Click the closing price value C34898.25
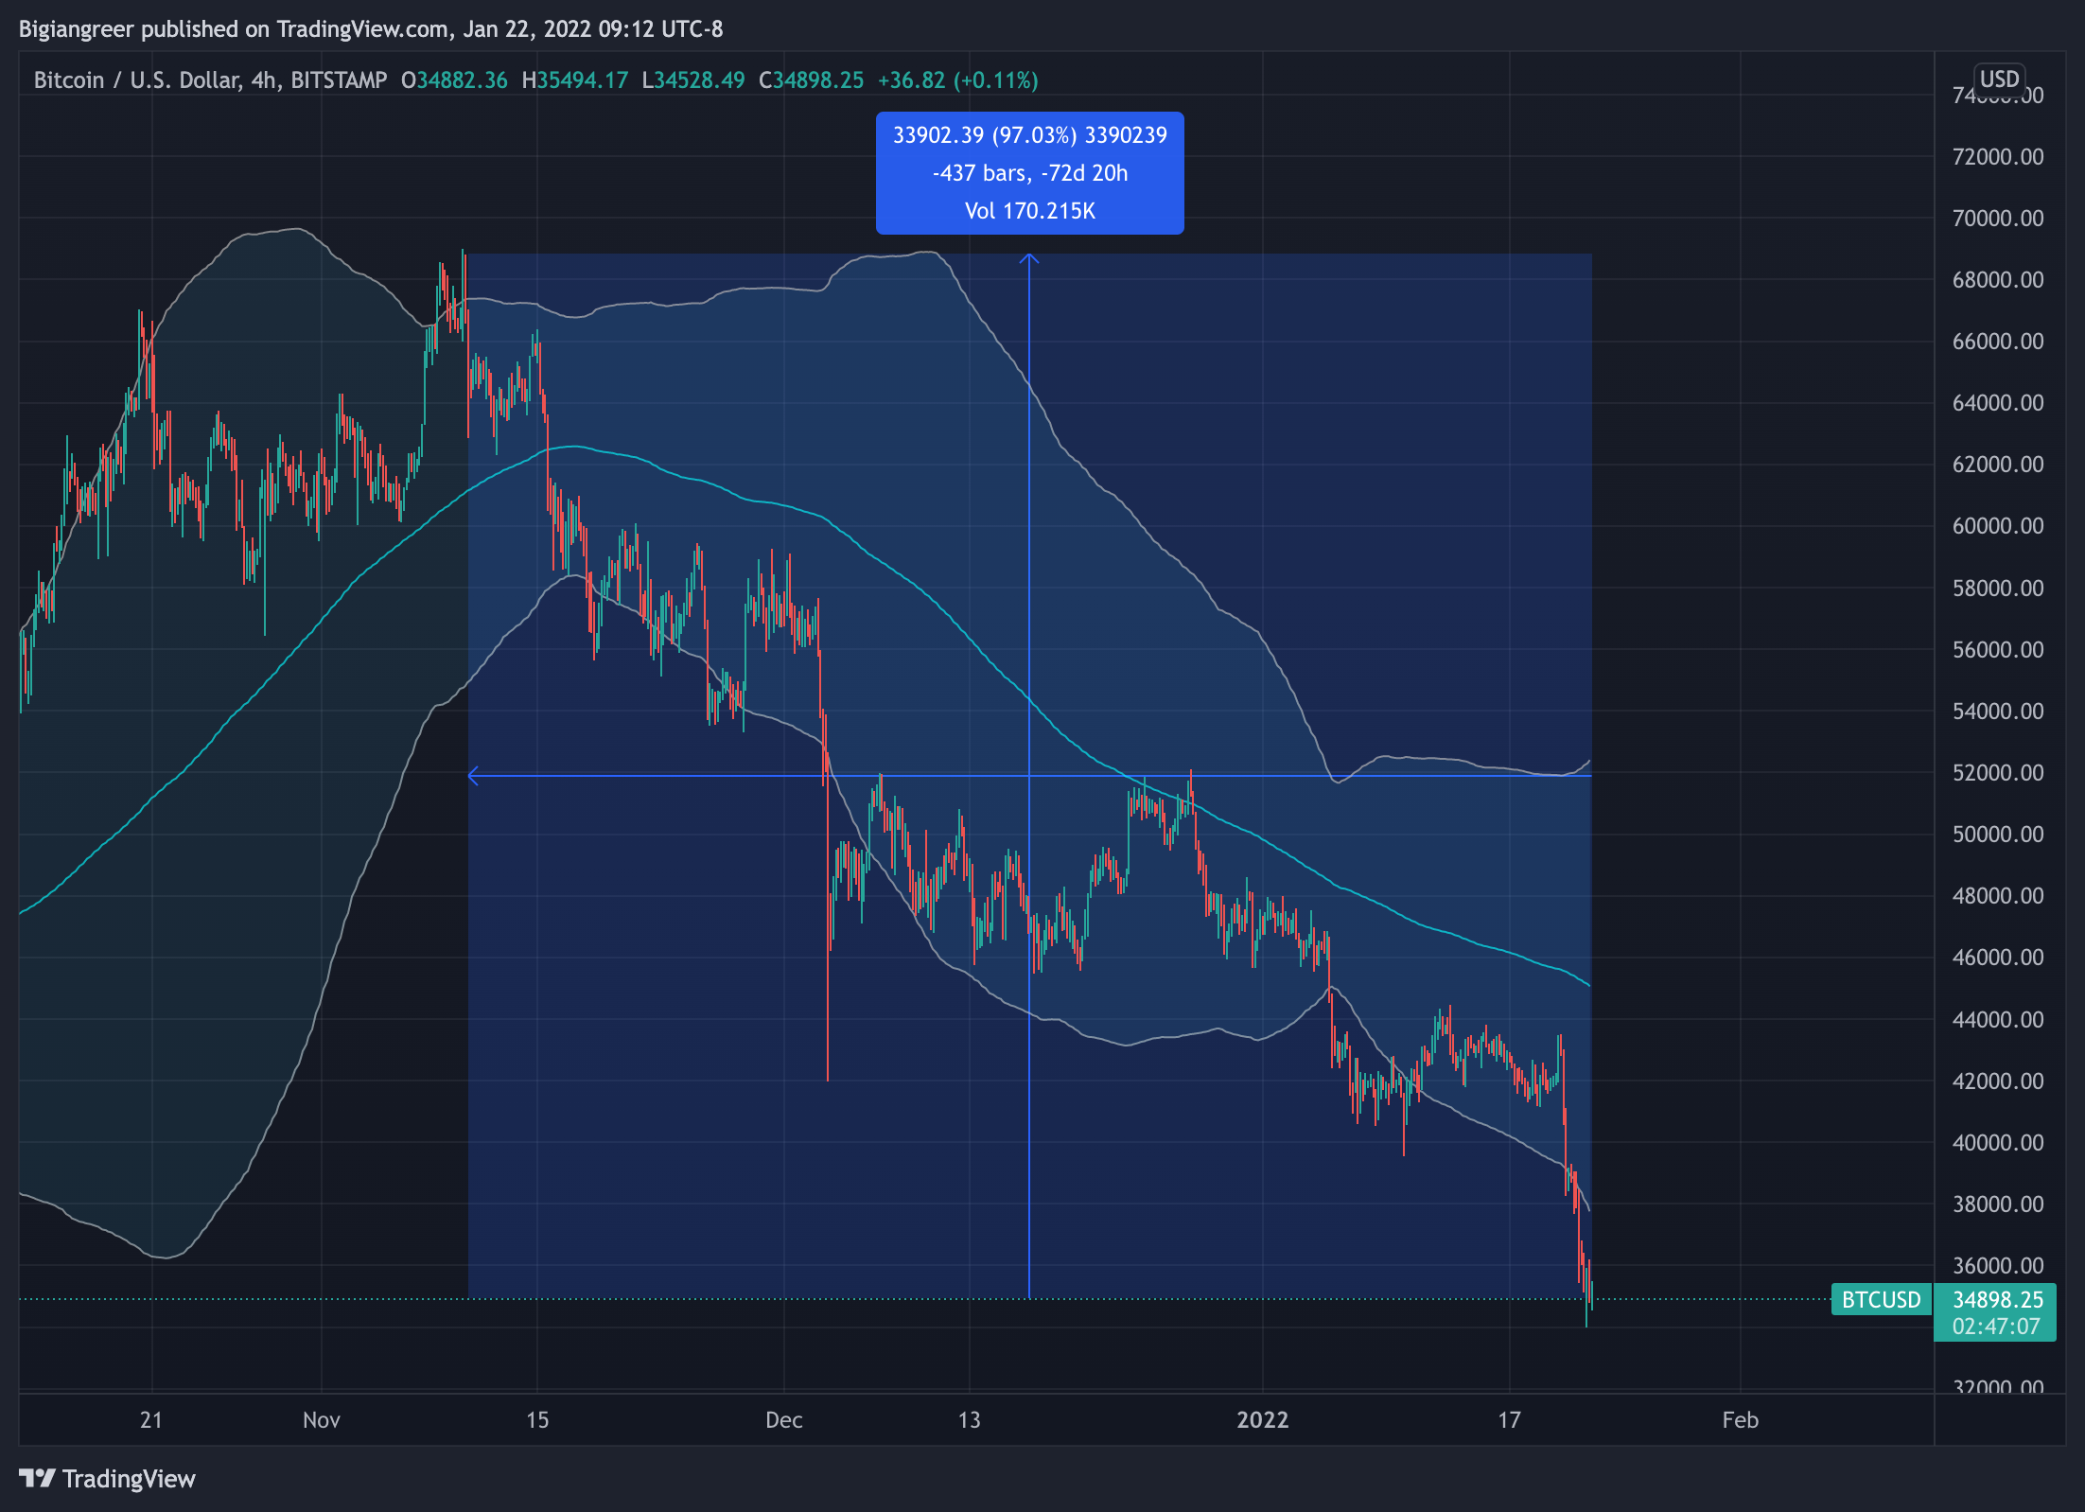 [811, 80]
